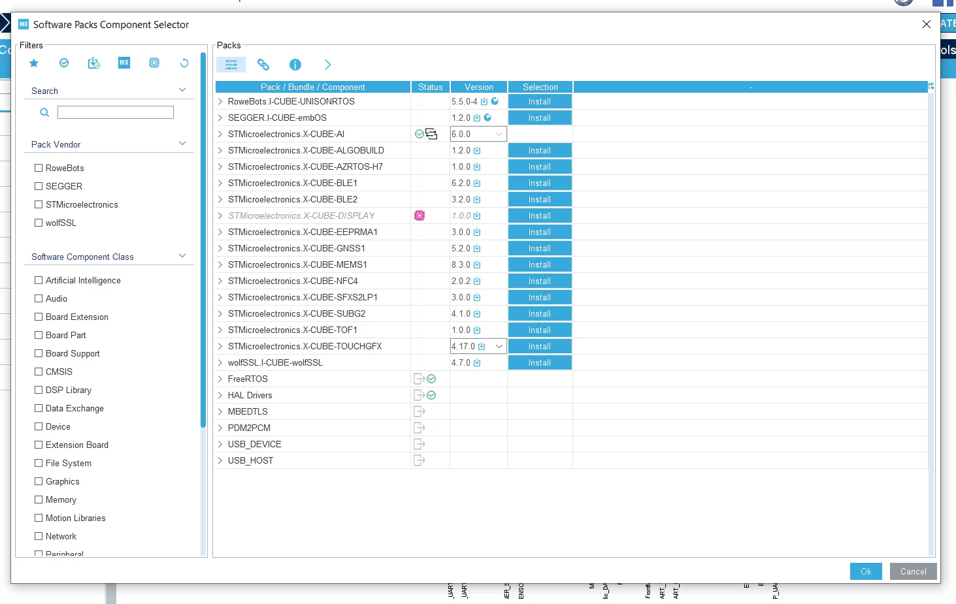Image resolution: width=956 pixels, height=604 pixels.
Task: Click the Pack / Bundle / Component column header
Action: pyautogui.click(x=312, y=87)
